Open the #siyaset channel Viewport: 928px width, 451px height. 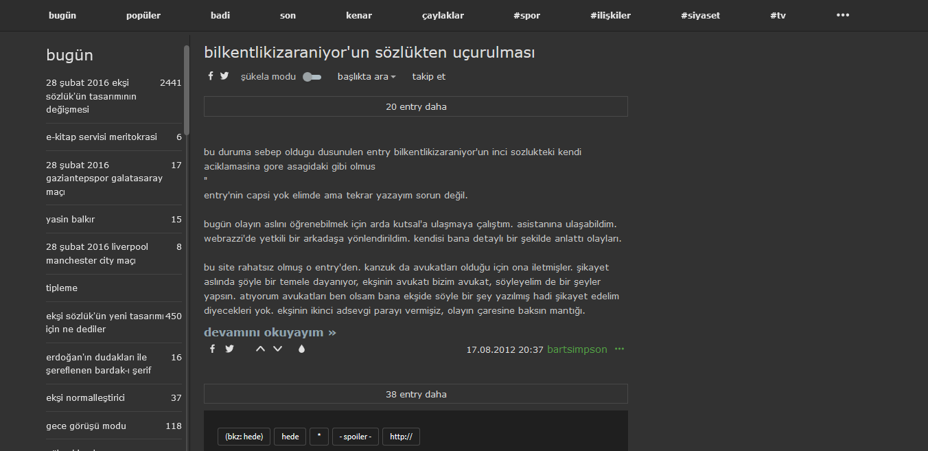(x=700, y=14)
